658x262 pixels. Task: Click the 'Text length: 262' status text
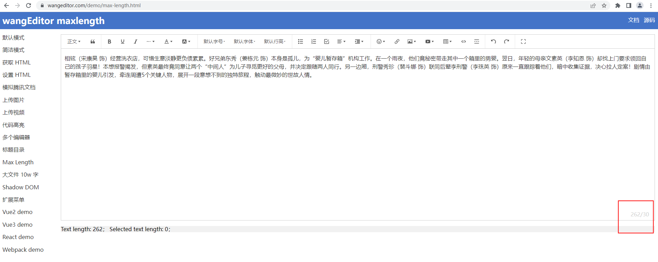[x=82, y=229]
